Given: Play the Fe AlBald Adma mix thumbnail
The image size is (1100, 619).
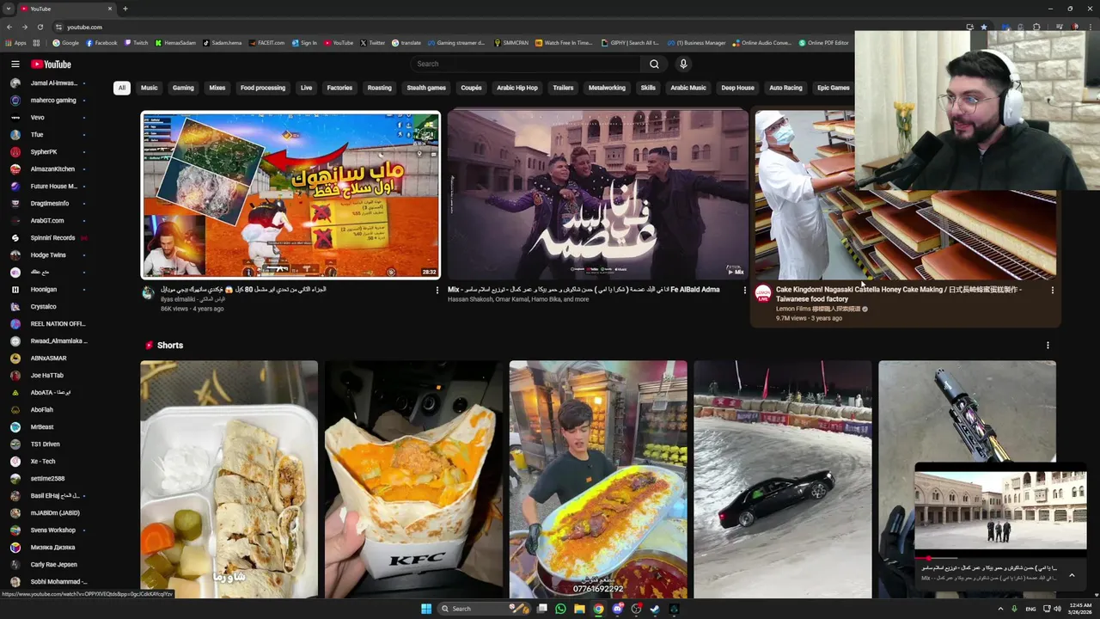Looking at the screenshot, I should [x=598, y=195].
